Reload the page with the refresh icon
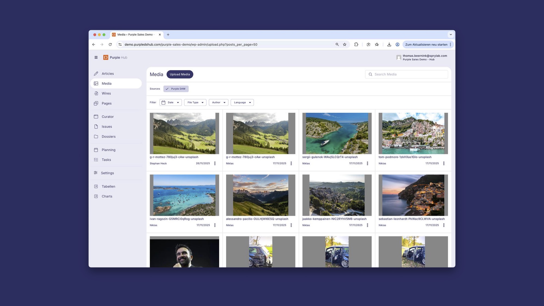This screenshot has height=306, width=544. (x=110, y=45)
